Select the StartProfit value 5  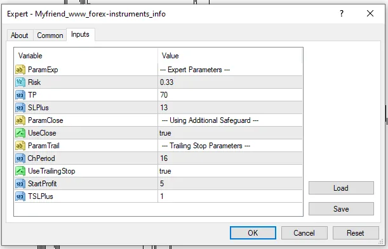pyautogui.click(x=162, y=184)
